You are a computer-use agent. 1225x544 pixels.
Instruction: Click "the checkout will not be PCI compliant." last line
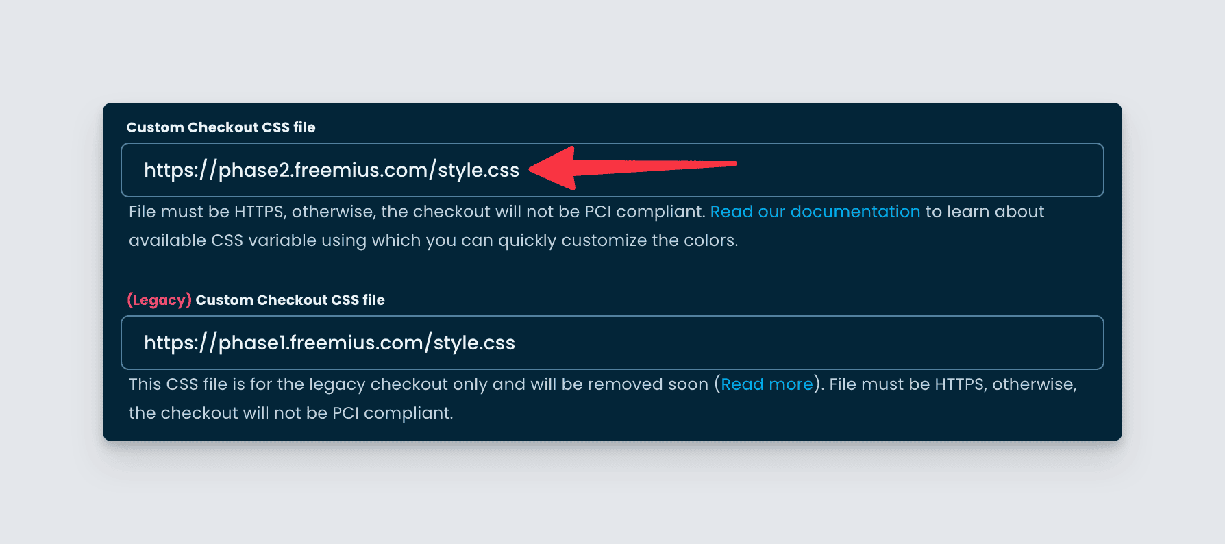pyautogui.click(x=291, y=413)
